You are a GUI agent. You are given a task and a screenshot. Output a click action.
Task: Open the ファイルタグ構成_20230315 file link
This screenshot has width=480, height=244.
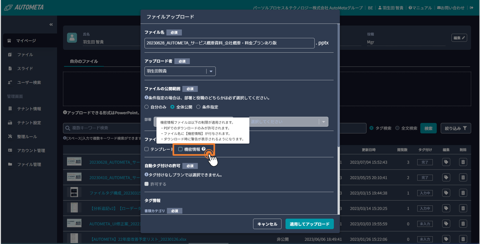(x=115, y=193)
